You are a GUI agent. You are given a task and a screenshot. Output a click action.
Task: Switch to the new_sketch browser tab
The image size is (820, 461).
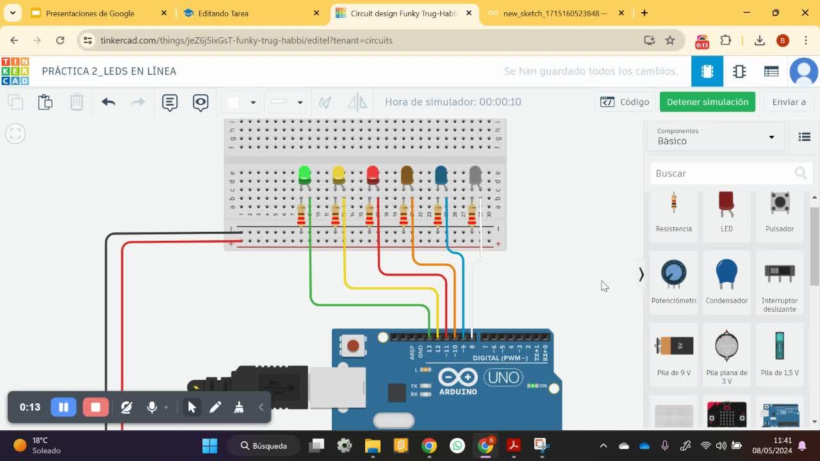[555, 13]
